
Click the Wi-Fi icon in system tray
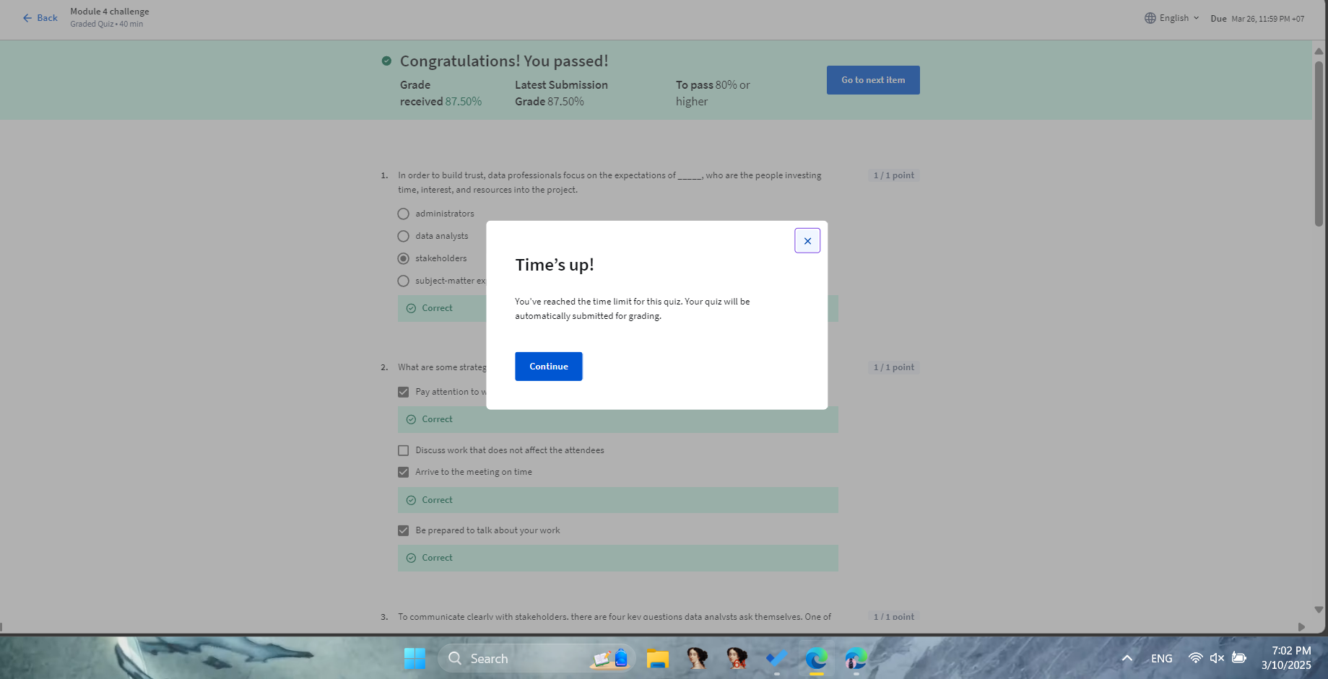coord(1195,658)
